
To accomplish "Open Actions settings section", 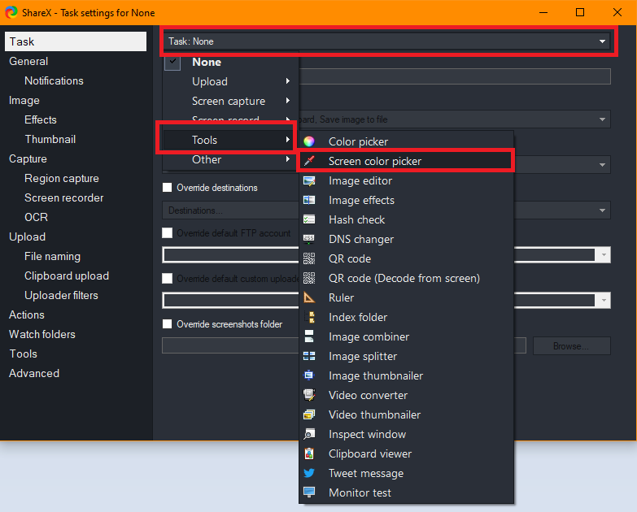I will pos(26,315).
